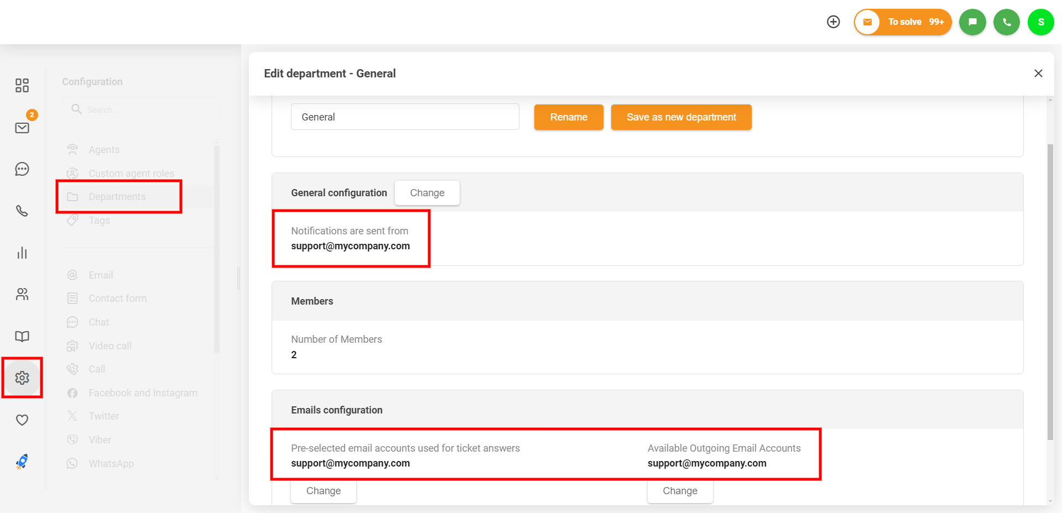Click the plus circle icon in header
This screenshot has height=513, width=1062.
click(833, 22)
